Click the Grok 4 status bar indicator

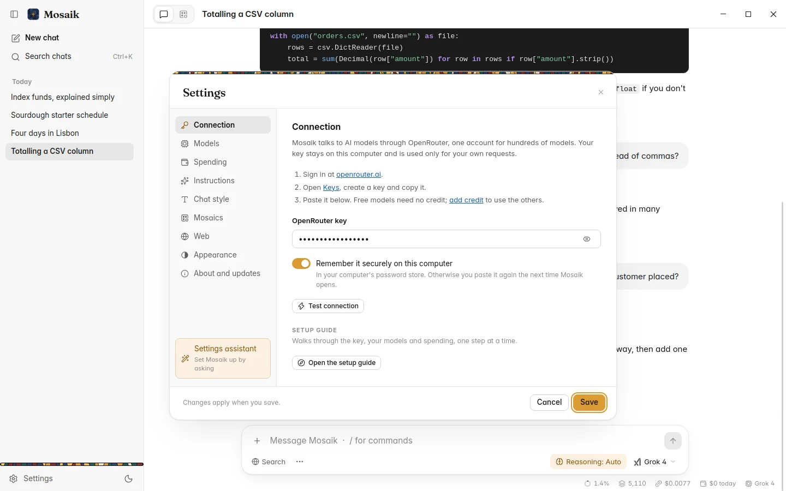click(760, 483)
